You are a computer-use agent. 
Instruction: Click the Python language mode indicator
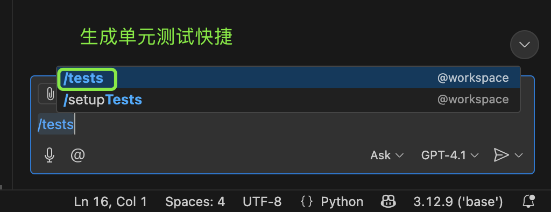click(342, 202)
